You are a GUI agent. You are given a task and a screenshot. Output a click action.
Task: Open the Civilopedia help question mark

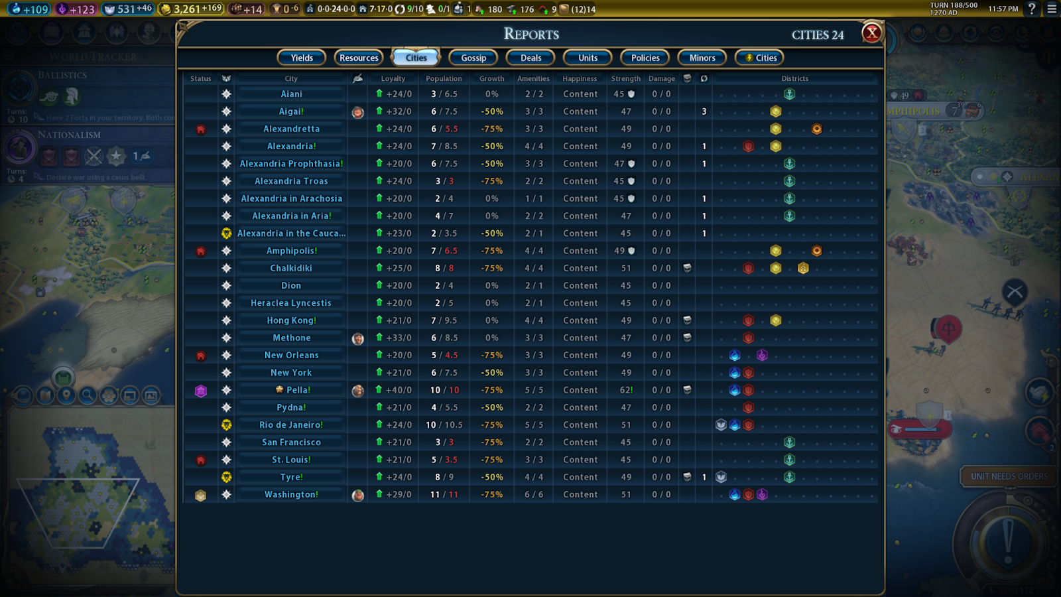pos(1031,9)
